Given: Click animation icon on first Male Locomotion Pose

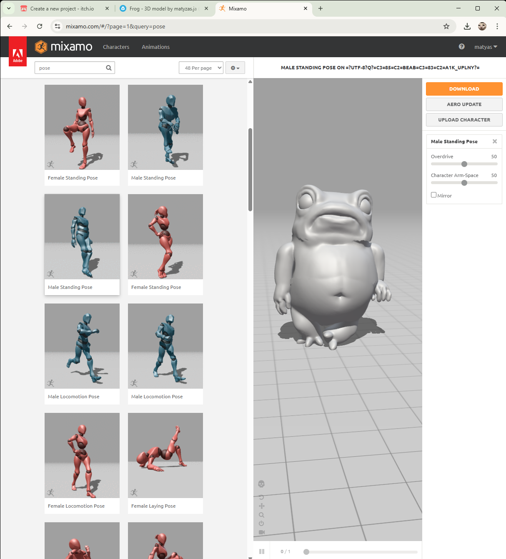Looking at the screenshot, I should click(50, 383).
